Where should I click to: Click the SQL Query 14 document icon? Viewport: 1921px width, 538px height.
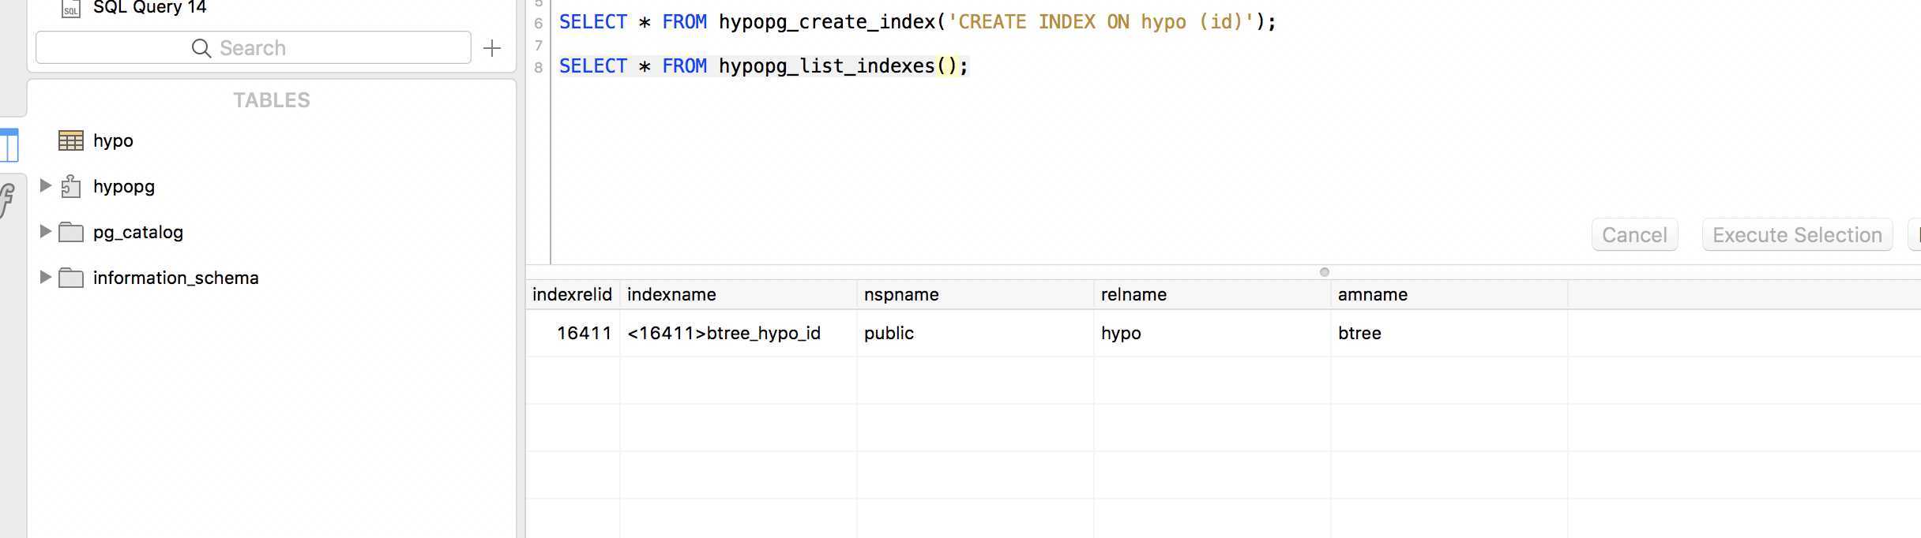71,9
